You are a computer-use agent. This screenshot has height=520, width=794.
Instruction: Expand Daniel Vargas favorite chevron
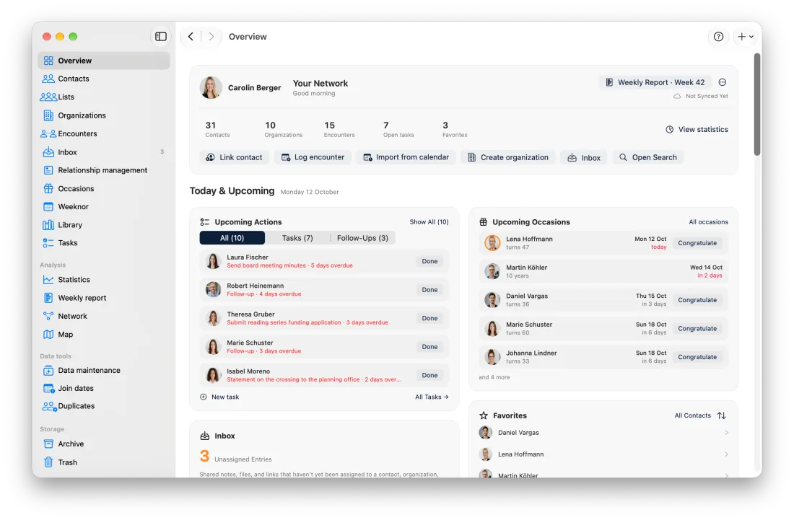point(726,433)
